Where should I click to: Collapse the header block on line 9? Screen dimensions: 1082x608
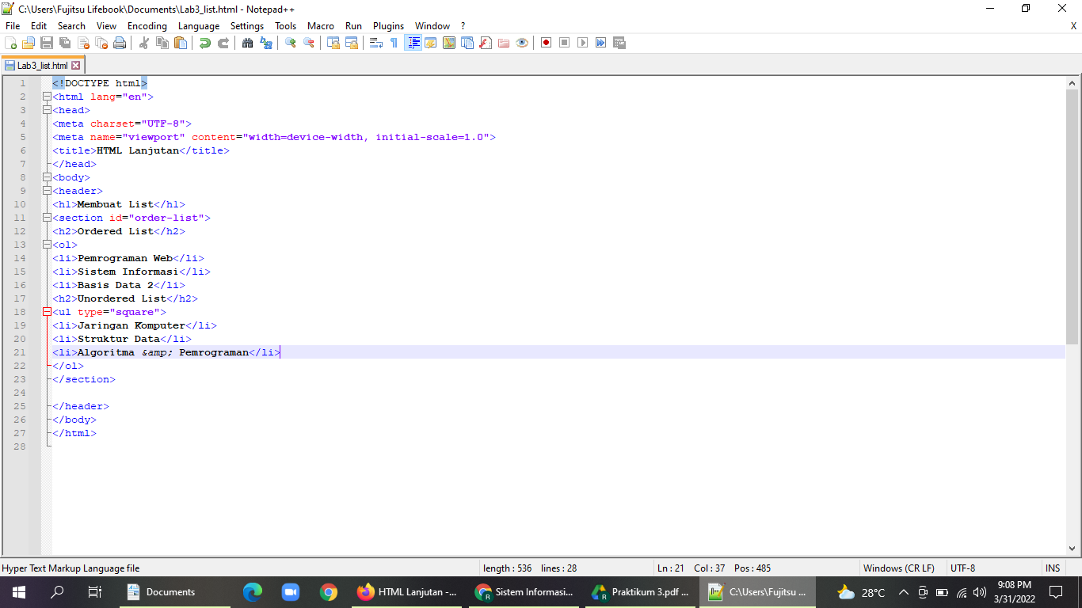click(47, 191)
